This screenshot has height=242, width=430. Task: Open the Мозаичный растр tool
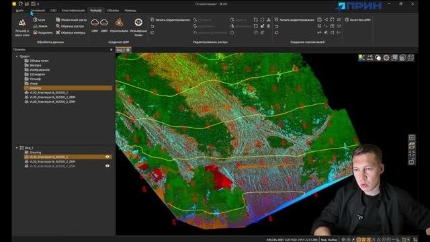coord(71,19)
